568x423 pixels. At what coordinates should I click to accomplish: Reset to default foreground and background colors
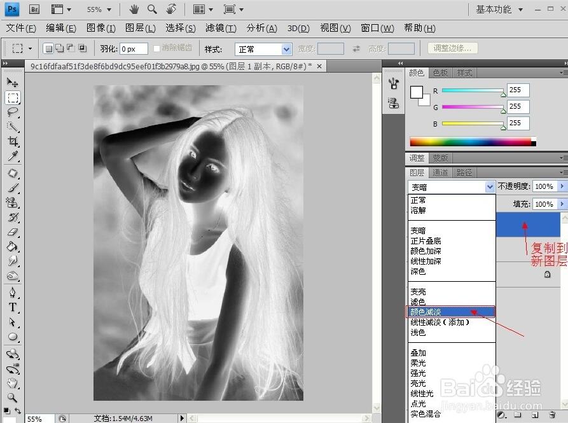click(x=7, y=410)
